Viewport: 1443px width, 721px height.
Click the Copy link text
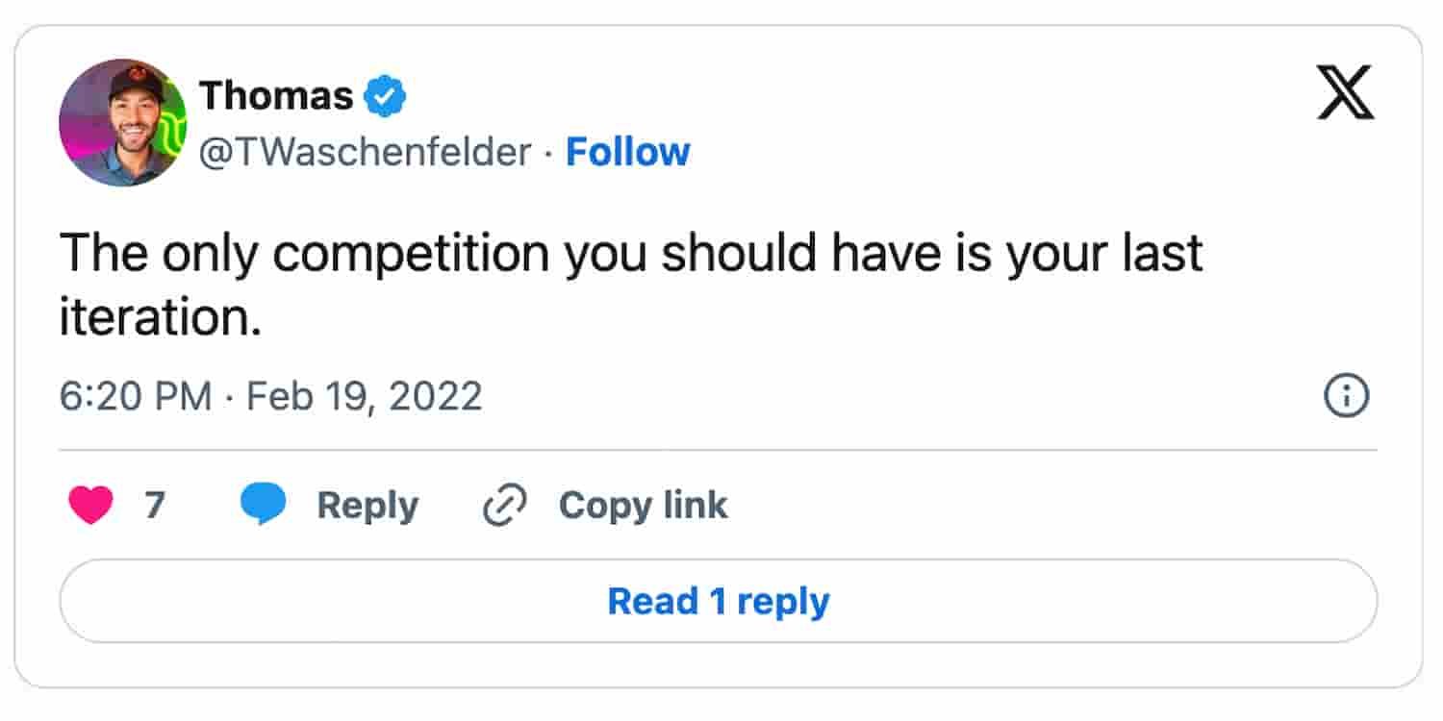[x=643, y=506]
